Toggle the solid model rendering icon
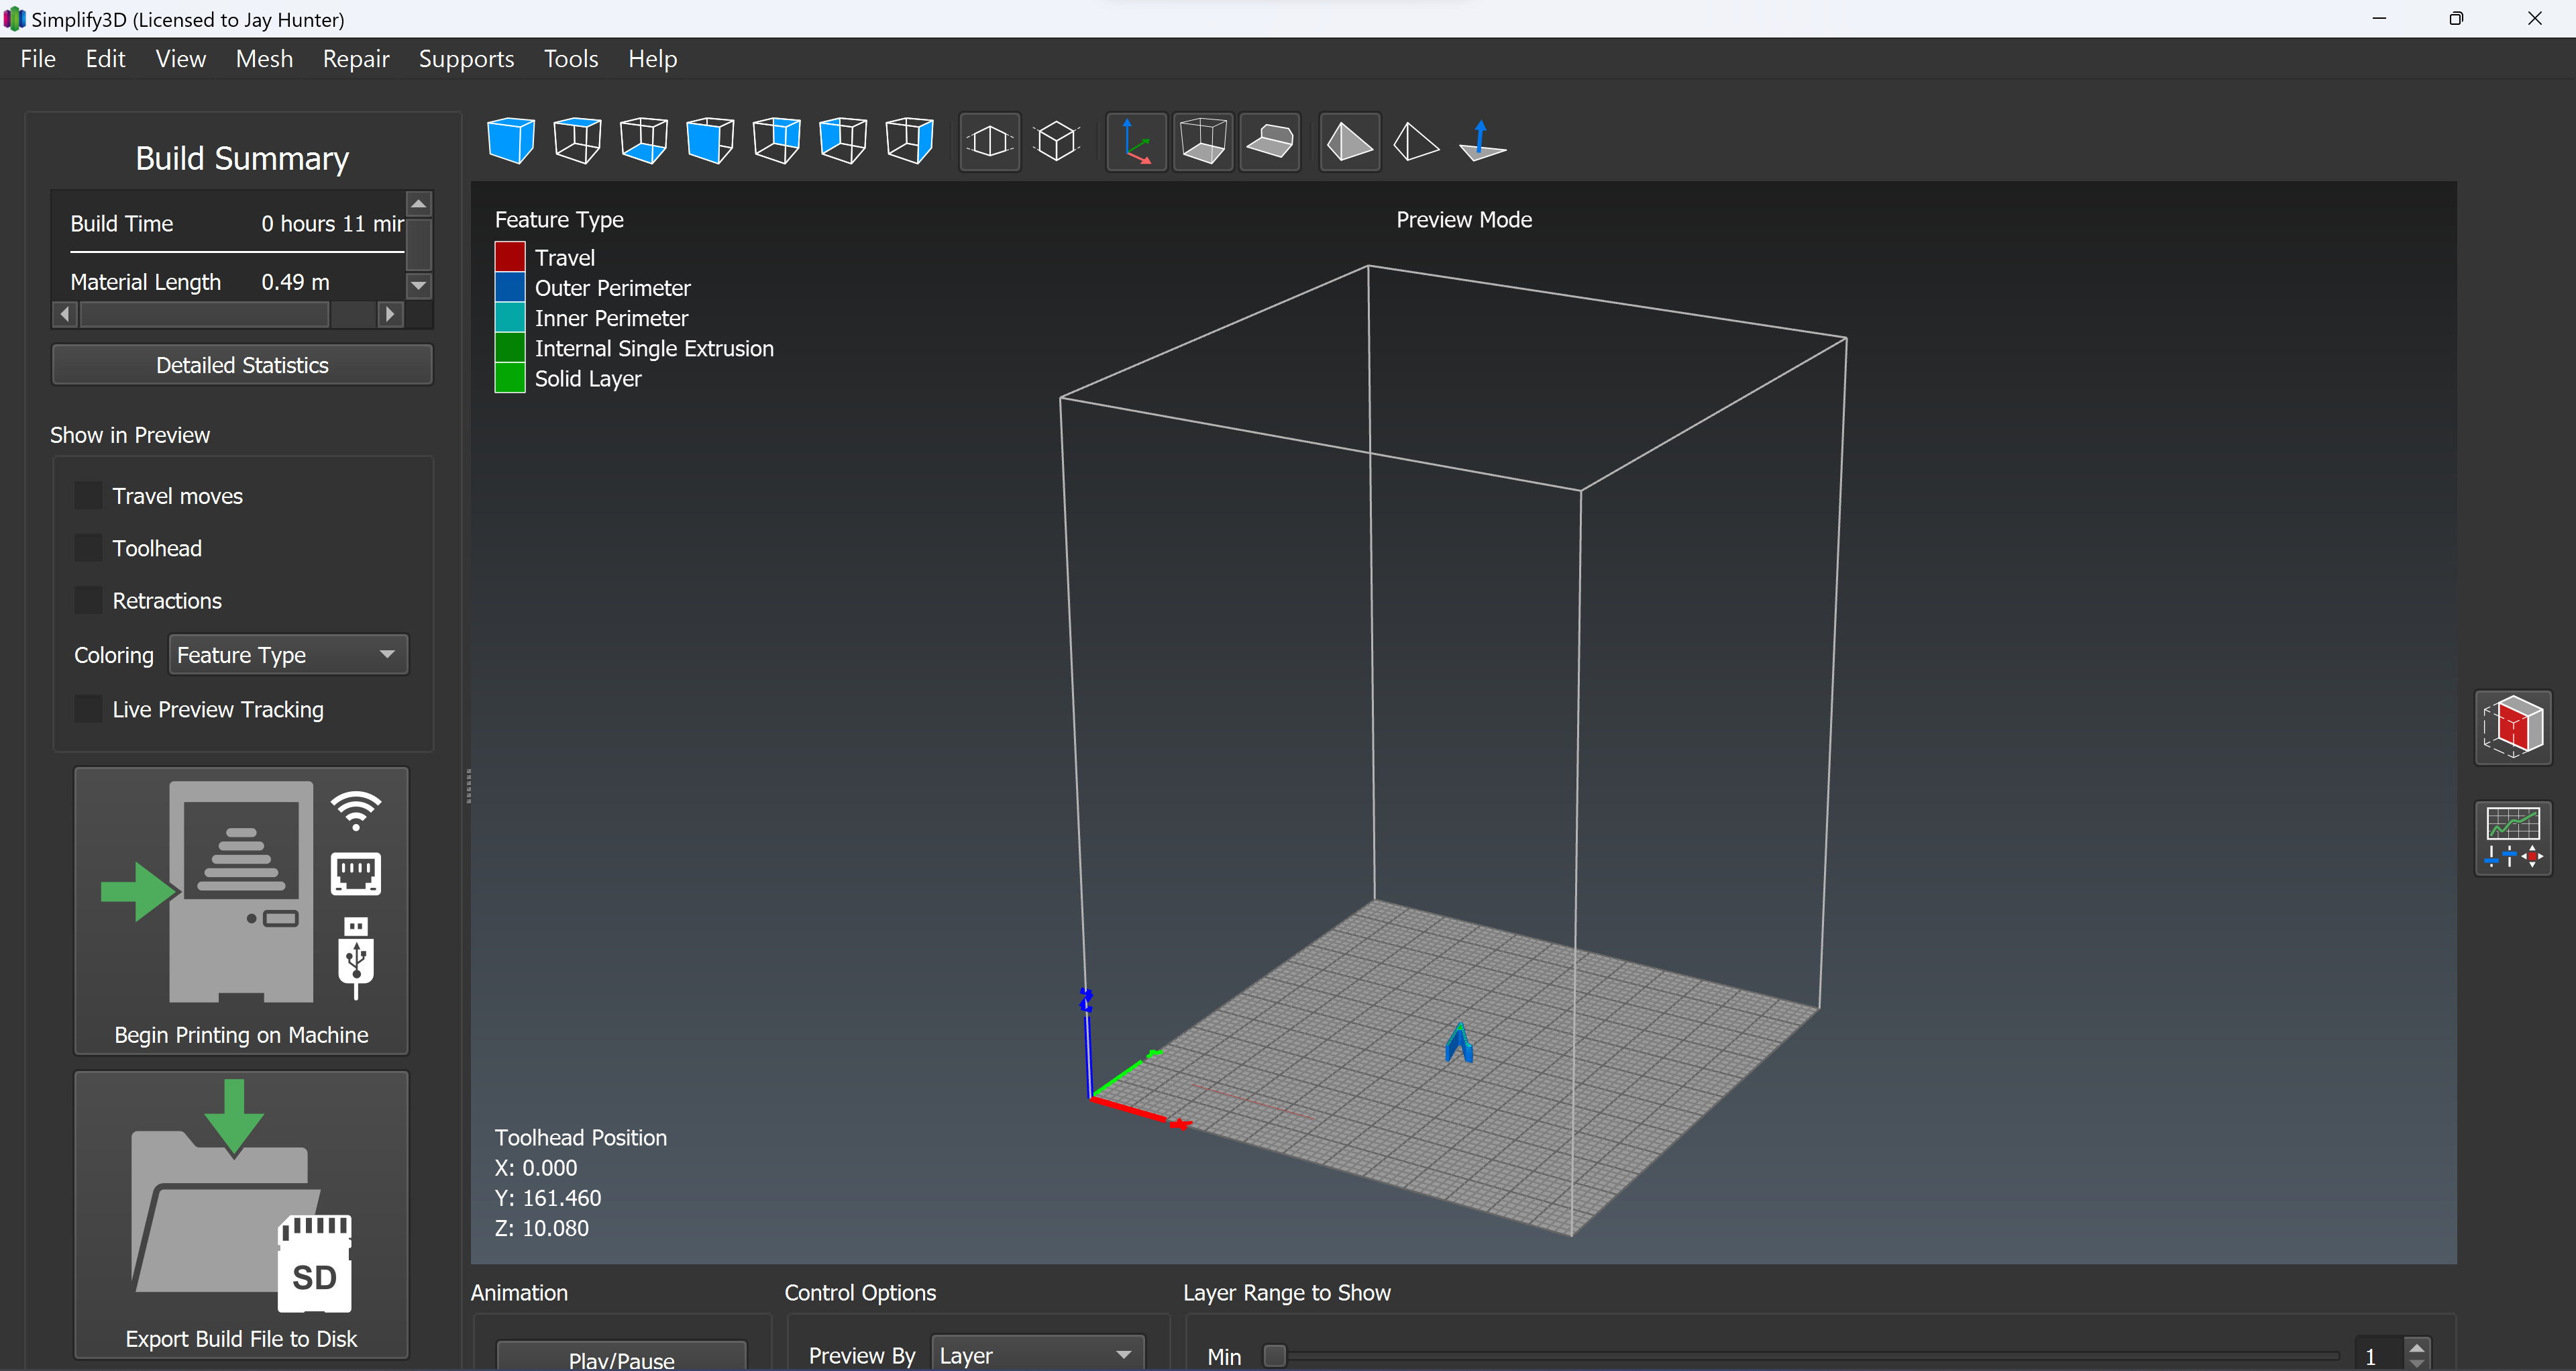The width and height of the screenshot is (2576, 1371). [x=1350, y=142]
